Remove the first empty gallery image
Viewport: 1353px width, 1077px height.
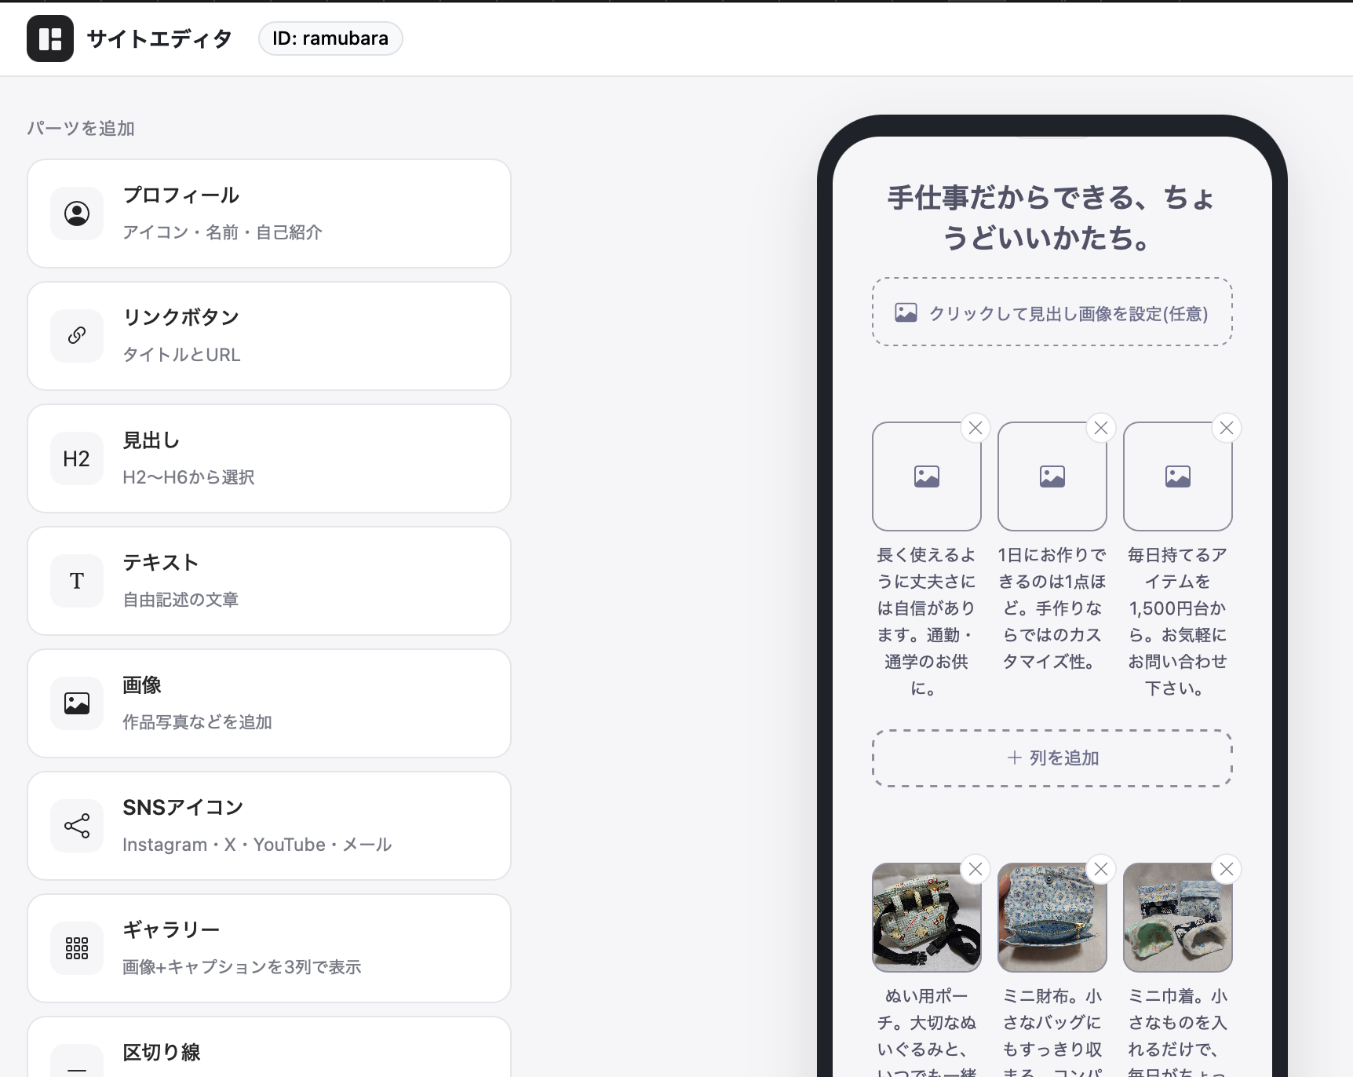click(x=976, y=428)
